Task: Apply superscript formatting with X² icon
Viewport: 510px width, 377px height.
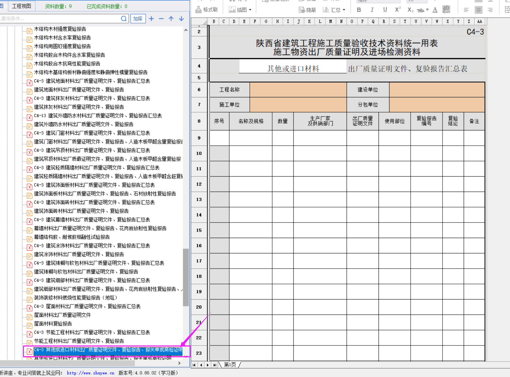Action: coord(398,10)
